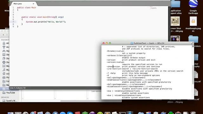This screenshot has width=203, height=114.
Task: Click the Finder horizontal scrollbar
Action: [x=91, y=101]
